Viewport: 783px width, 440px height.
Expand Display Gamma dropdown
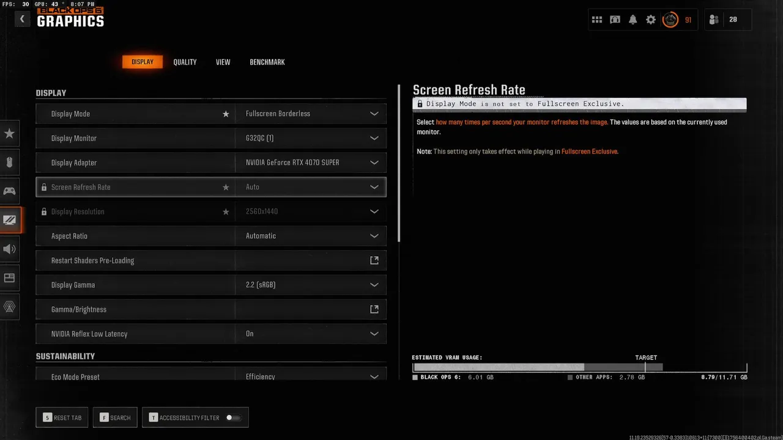click(374, 285)
